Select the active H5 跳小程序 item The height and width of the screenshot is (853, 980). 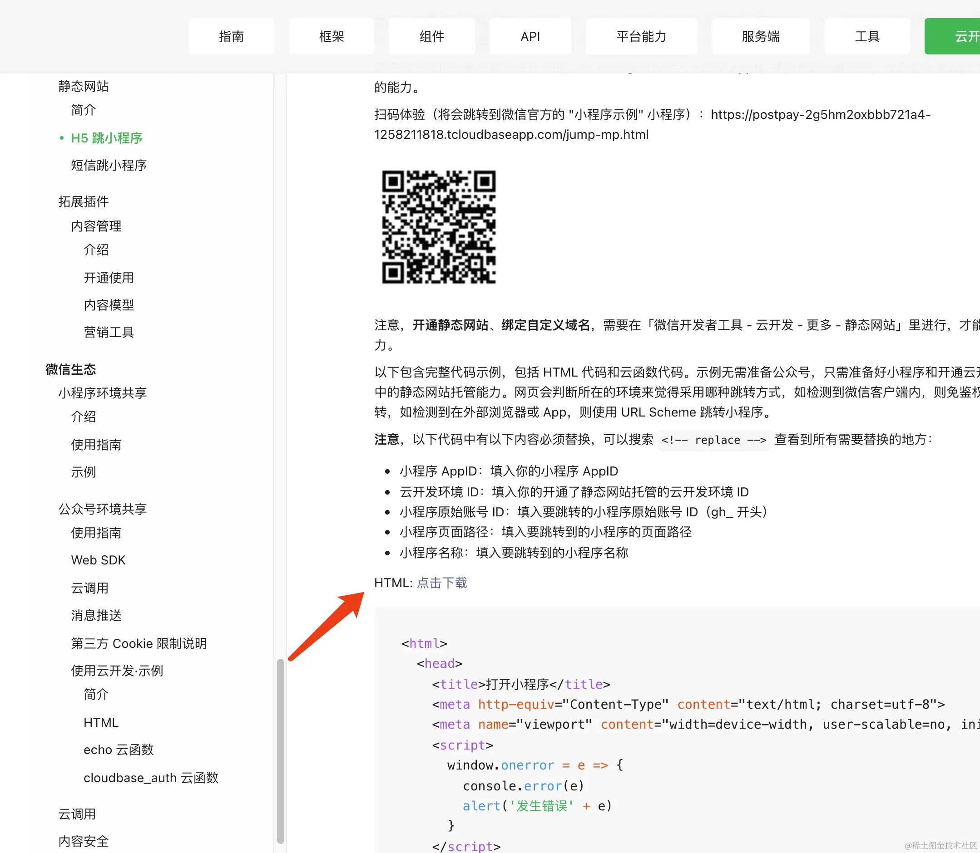click(106, 138)
